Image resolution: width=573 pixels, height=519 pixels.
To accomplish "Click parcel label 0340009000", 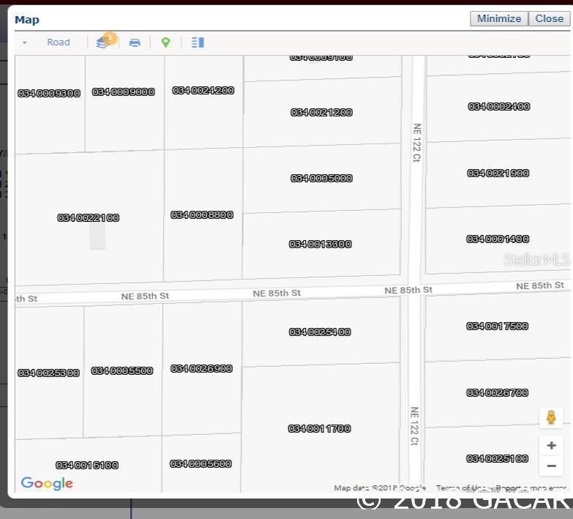I will [123, 92].
